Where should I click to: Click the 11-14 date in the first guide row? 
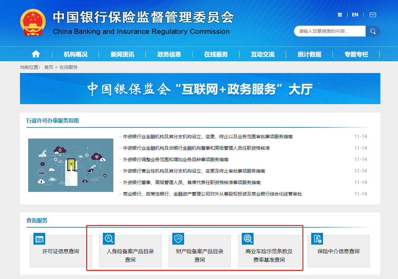pos(361,137)
